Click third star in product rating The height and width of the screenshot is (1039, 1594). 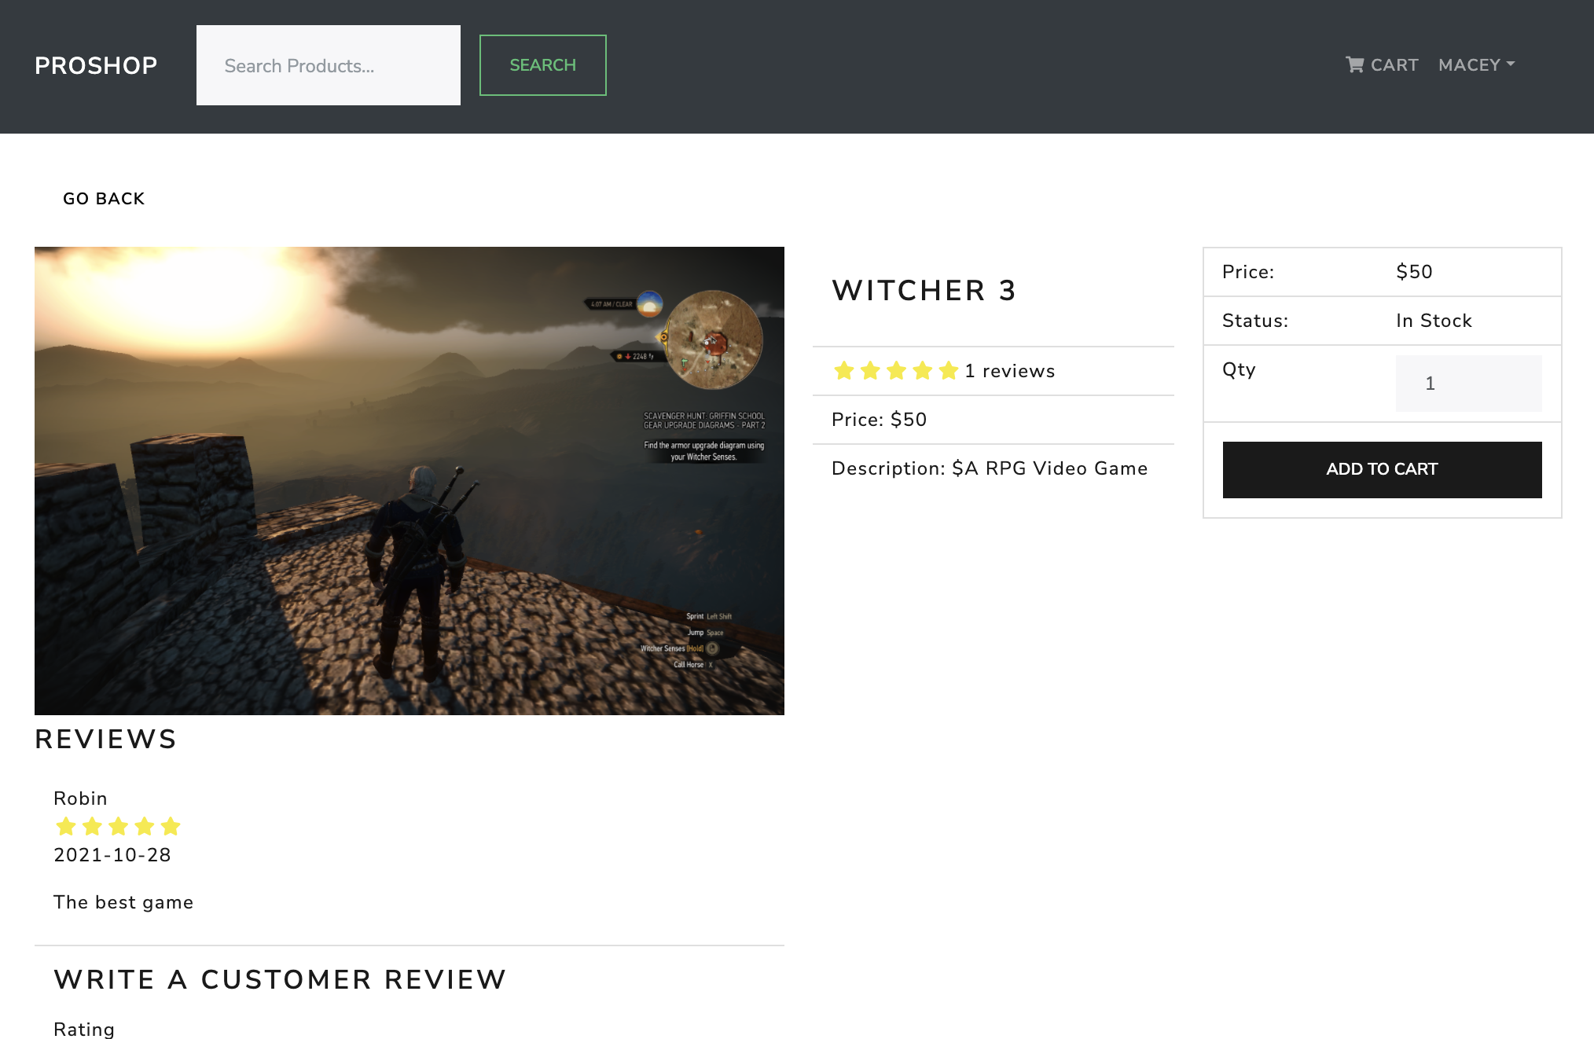[x=897, y=371]
